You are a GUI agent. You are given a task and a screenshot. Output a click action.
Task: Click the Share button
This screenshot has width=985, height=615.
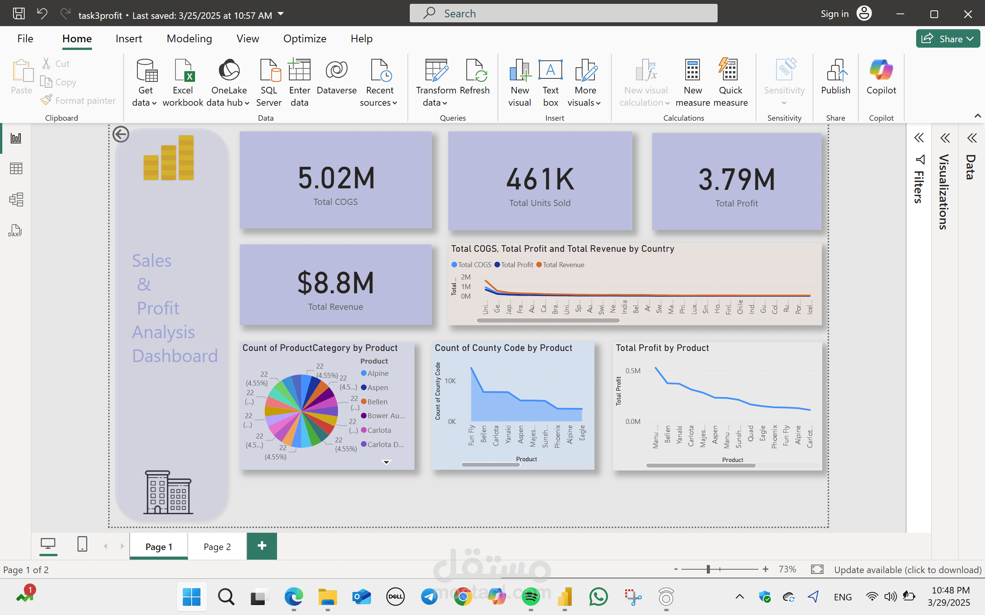pos(947,39)
